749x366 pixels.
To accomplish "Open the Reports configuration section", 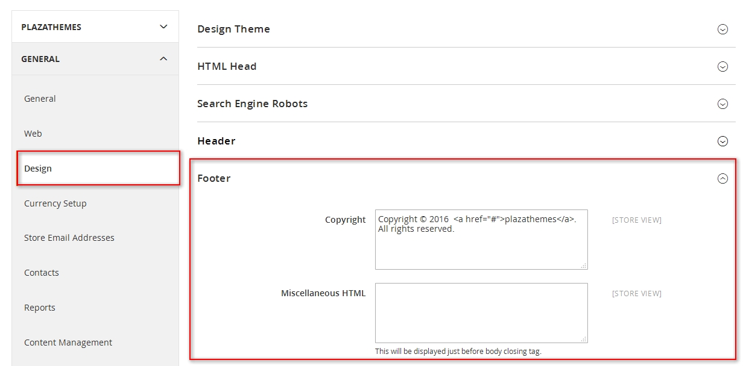I will coord(39,308).
